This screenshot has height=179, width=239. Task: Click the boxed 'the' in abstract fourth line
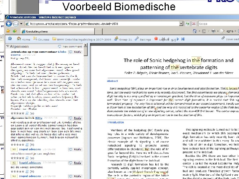171,100
